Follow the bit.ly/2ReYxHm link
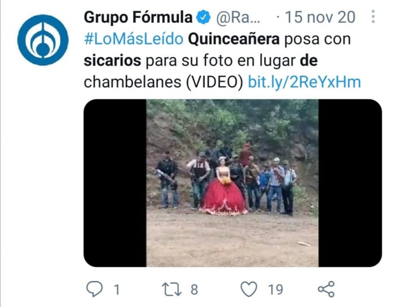395x307 pixels. 304,82
